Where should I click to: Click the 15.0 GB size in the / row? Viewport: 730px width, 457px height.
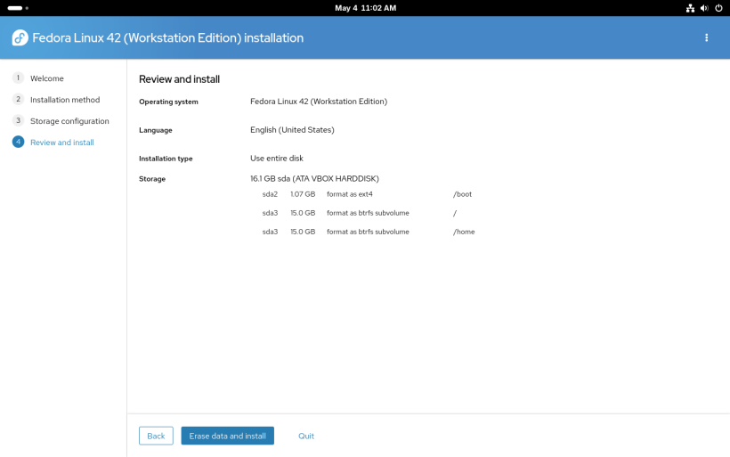[303, 213]
